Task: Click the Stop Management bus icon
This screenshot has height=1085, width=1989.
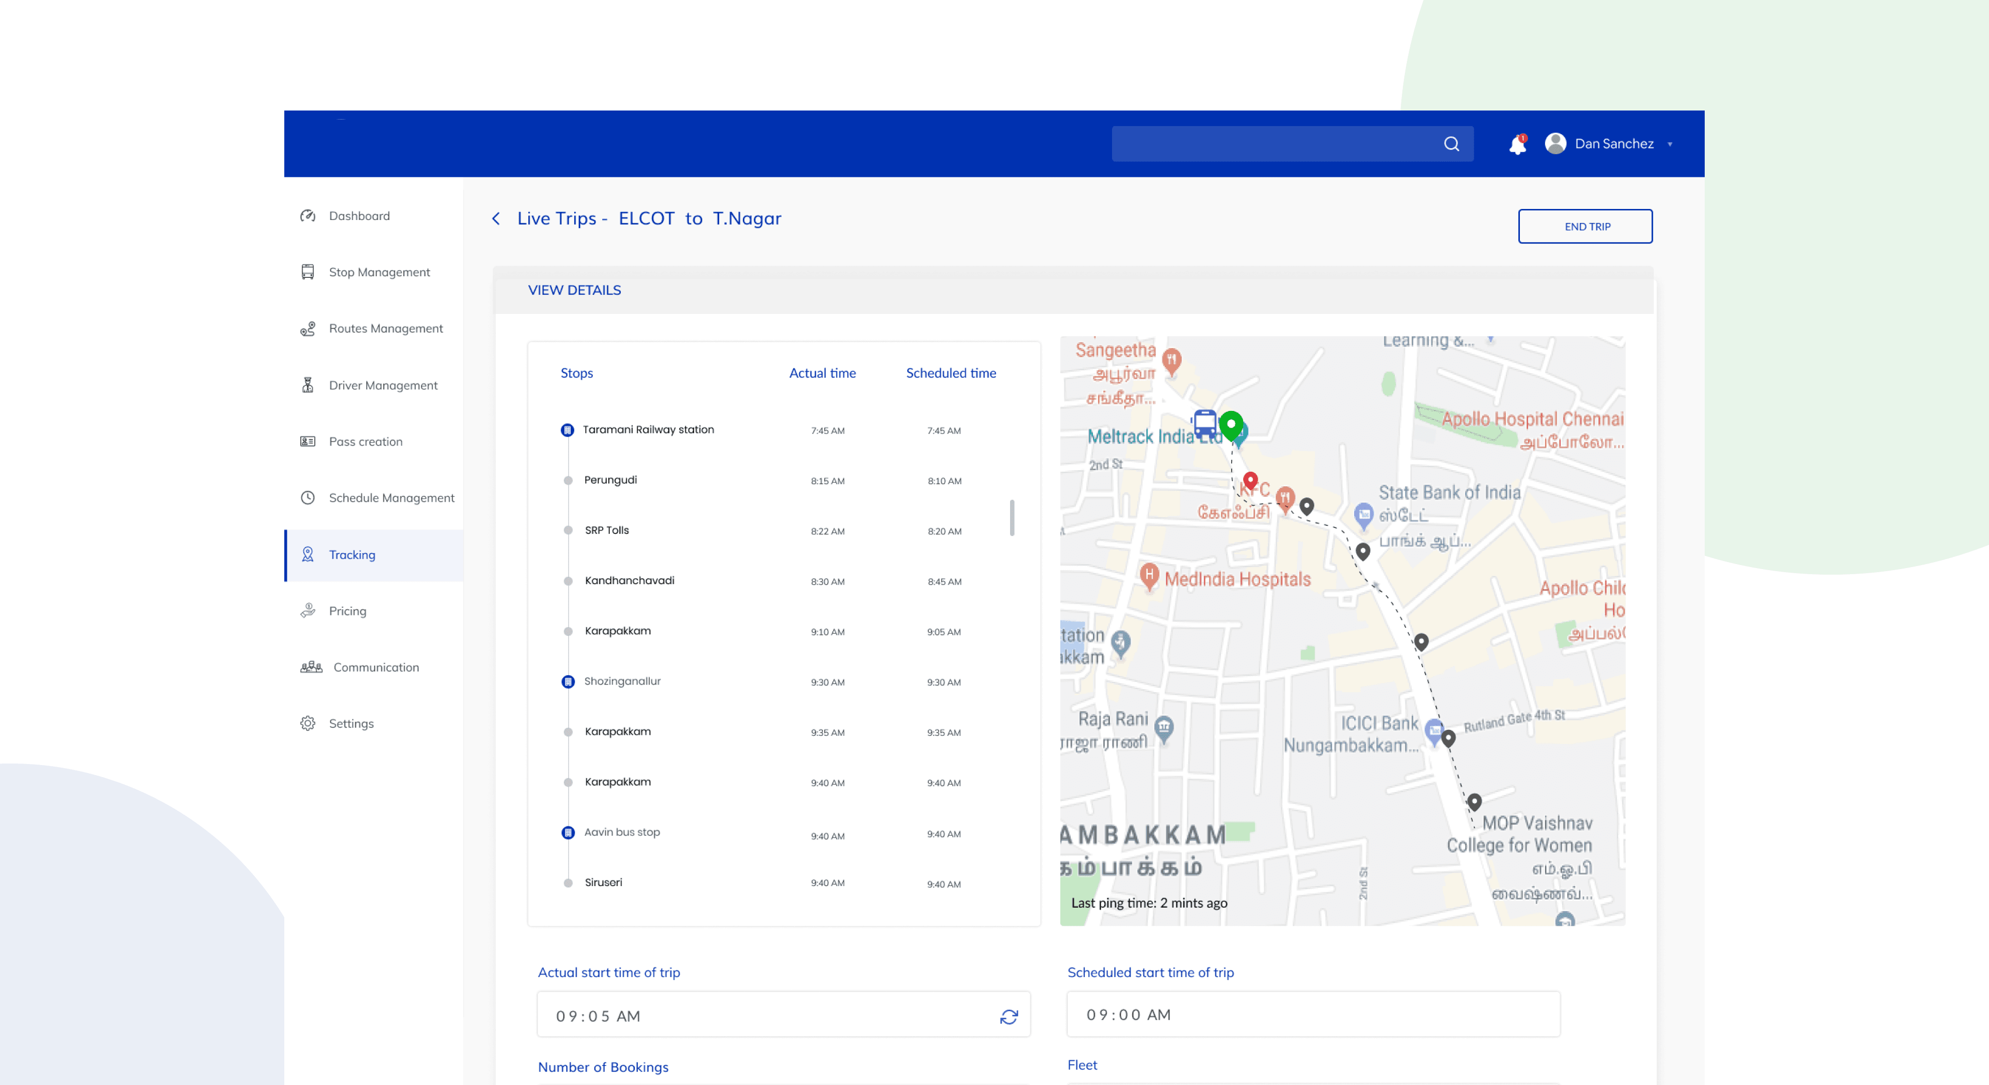Action: click(x=307, y=272)
